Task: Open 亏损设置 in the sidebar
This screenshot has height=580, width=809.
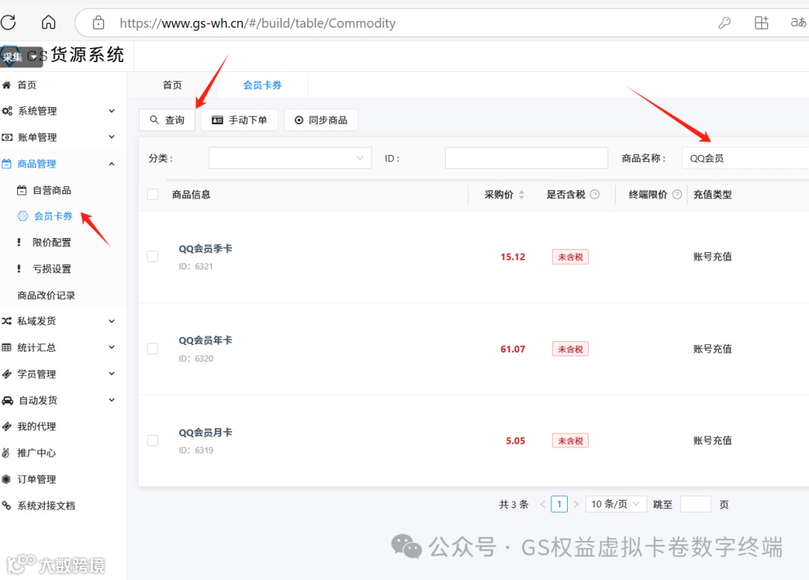Action: [52, 269]
